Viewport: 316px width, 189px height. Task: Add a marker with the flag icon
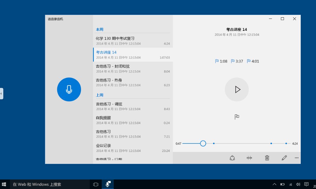237,117
